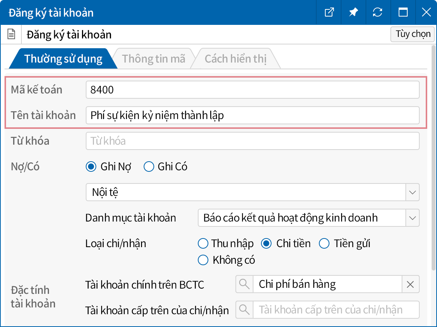The width and height of the screenshot is (437, 327).
Task: Click the Mã kế toán field
Action: coord(252,90)
